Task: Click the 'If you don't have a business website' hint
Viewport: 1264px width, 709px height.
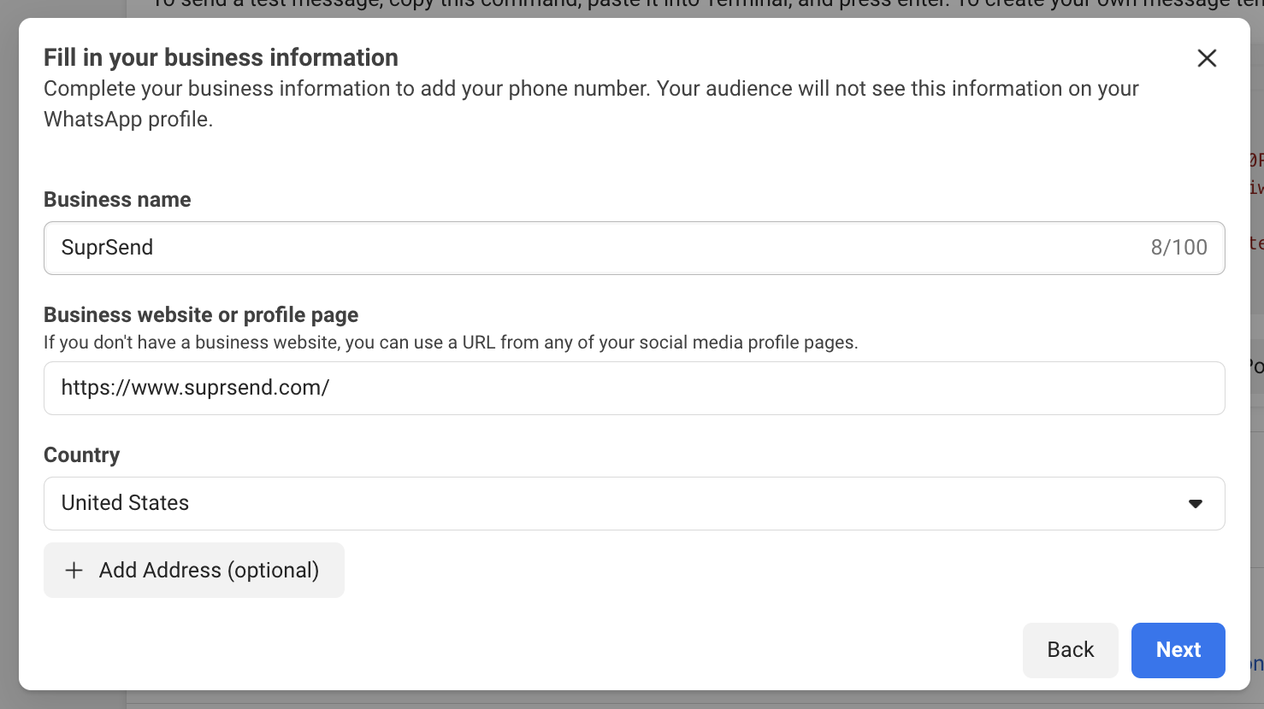Action: coord(451,343)
